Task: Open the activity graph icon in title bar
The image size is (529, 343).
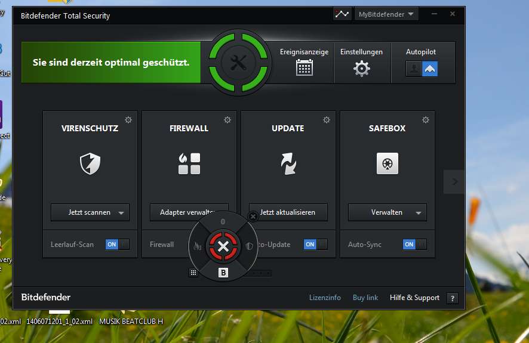Action: (342, 14)
